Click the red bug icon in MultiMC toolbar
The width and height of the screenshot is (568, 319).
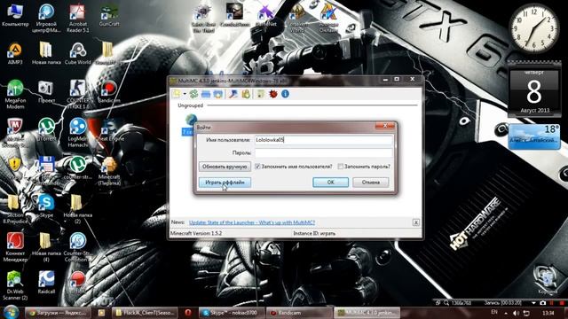273,94
